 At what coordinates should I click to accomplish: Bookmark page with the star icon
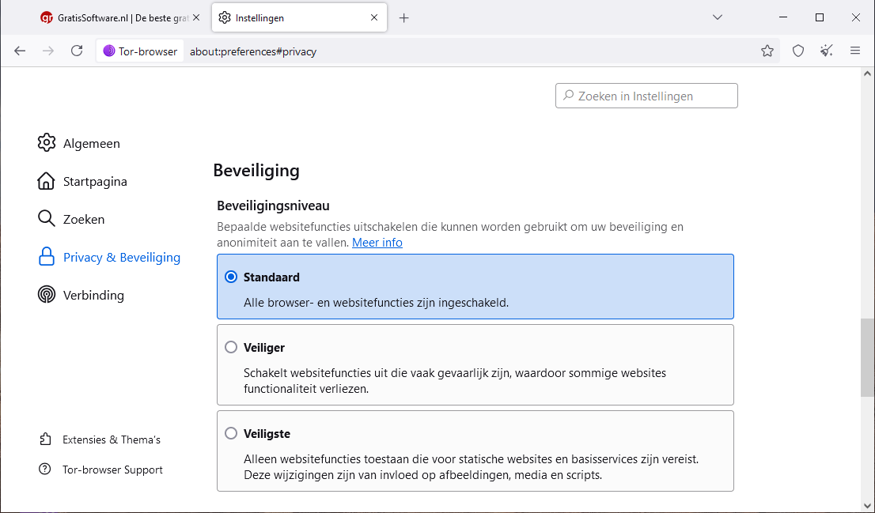[767, 51]
